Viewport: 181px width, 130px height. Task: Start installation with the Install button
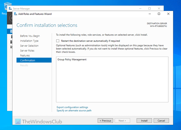(144, 120)
